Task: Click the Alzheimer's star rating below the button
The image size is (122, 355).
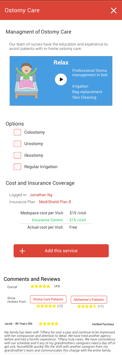Action: [87, 306]
